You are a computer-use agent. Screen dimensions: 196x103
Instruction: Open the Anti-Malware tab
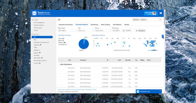pos(117,25)
